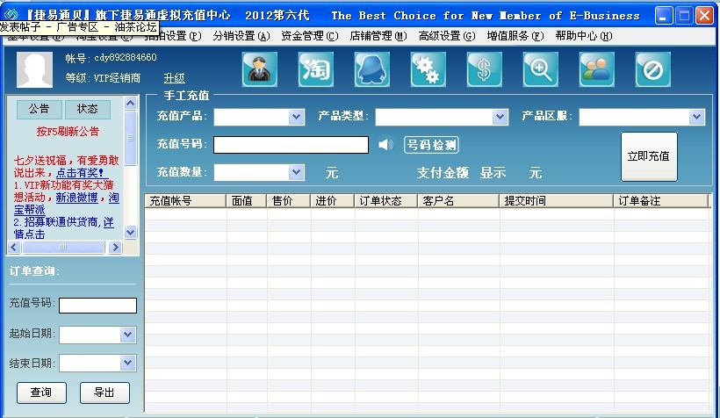Open the 起始日期 date dropdown
Viewport: 720px width, 418px height.
(x=127, y=335)
